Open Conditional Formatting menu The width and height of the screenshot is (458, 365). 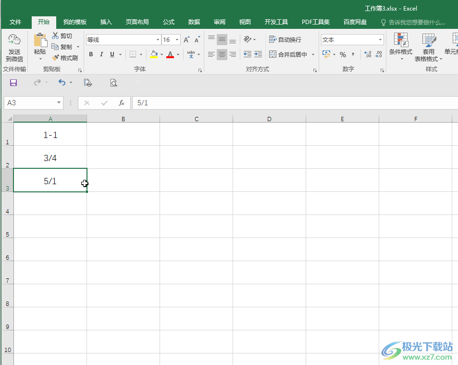click(x=401, y=47)
